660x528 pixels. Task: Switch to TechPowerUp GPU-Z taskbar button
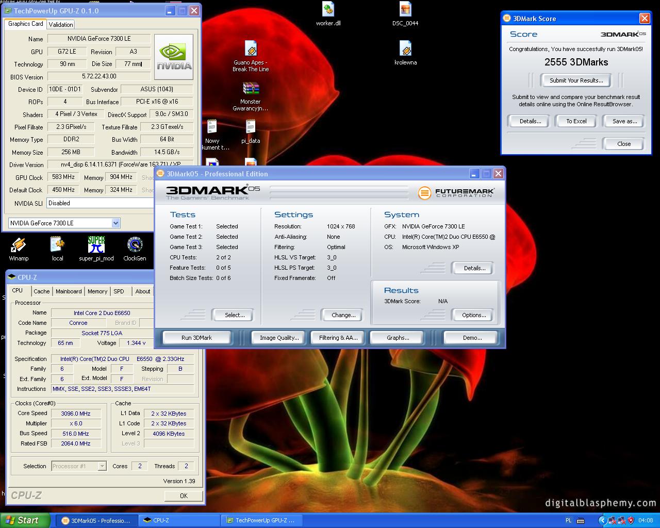261,520
